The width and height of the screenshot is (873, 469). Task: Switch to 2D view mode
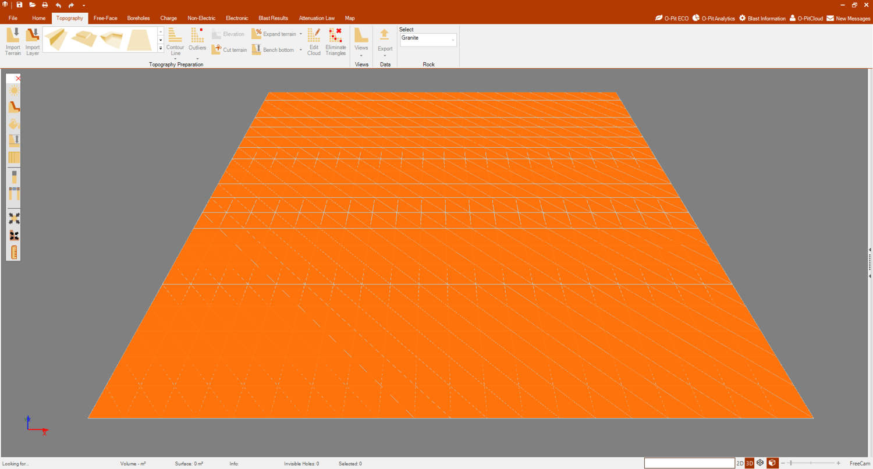coord(740,463)
